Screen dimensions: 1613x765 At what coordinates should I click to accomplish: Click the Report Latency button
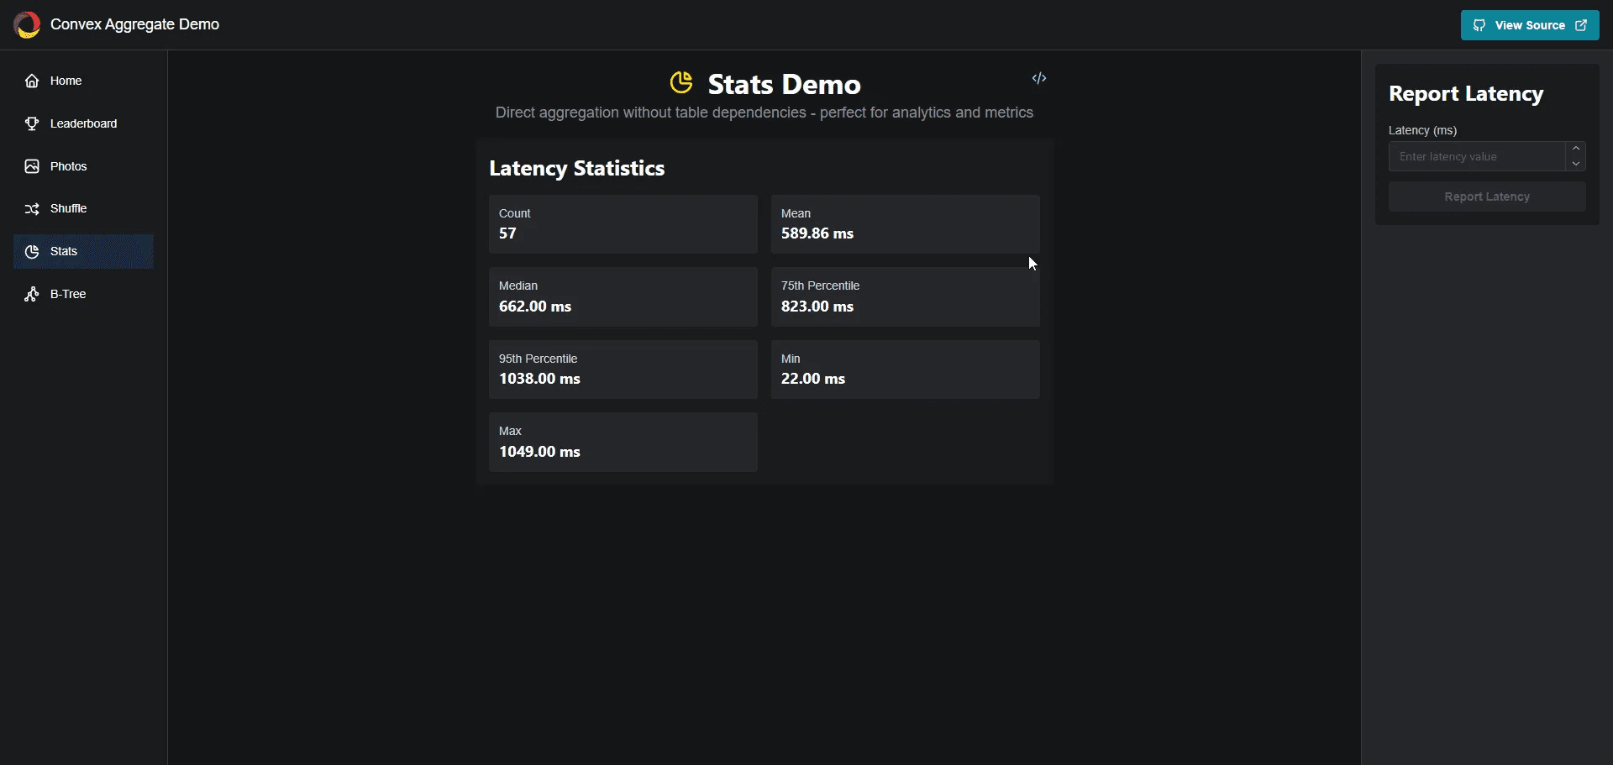point(1486,196)
